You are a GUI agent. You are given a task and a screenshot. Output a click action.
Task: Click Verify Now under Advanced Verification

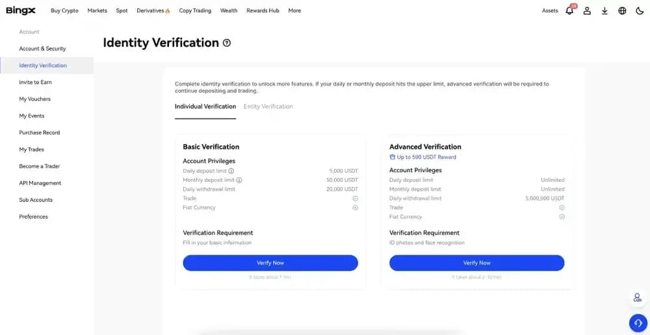476,263
